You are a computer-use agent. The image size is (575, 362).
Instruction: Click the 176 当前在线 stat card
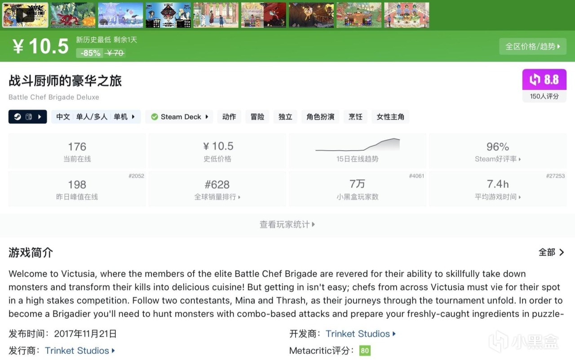77,151
